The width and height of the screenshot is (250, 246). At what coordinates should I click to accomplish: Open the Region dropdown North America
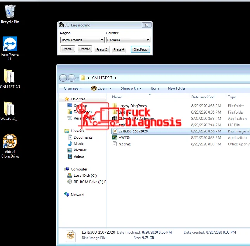pyautogui.click(x=82, y=40)
